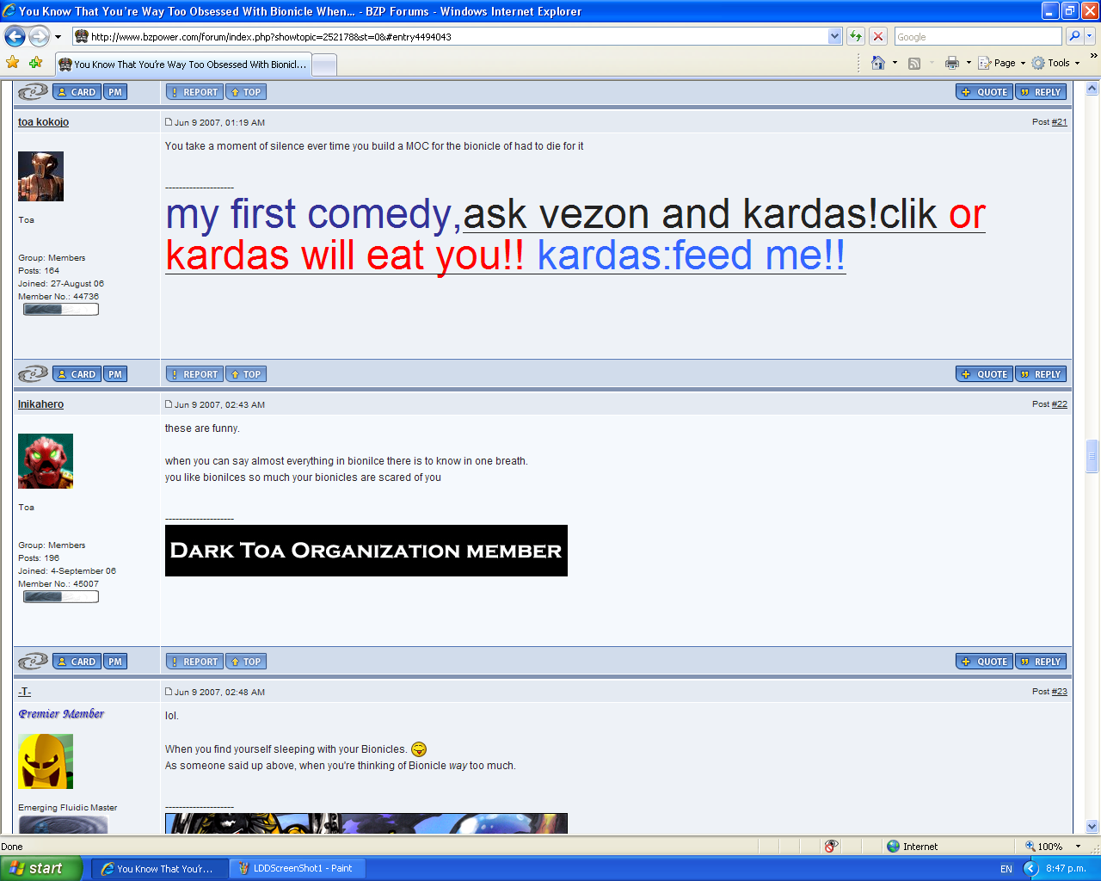1101x881 pixels.
Task: Stop loading with the red X icon
Action: pos(877,36)
